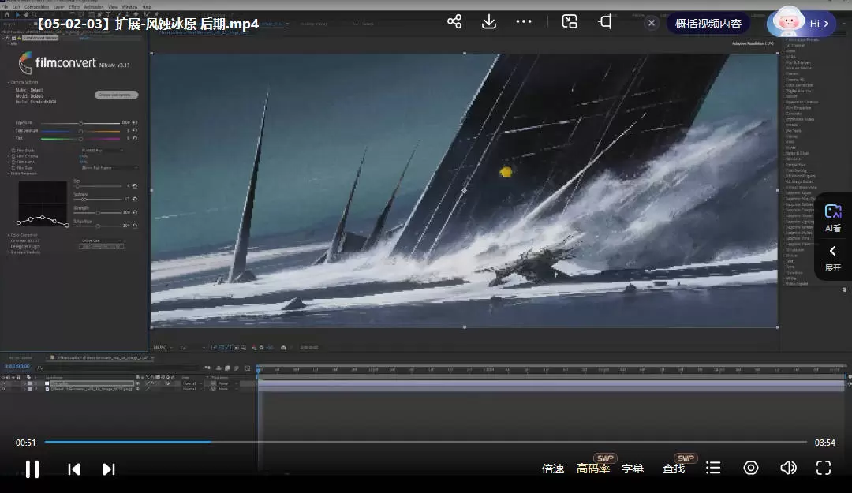Jump to the previous video
Screen dimensions: 852x493
coord(74,469)
